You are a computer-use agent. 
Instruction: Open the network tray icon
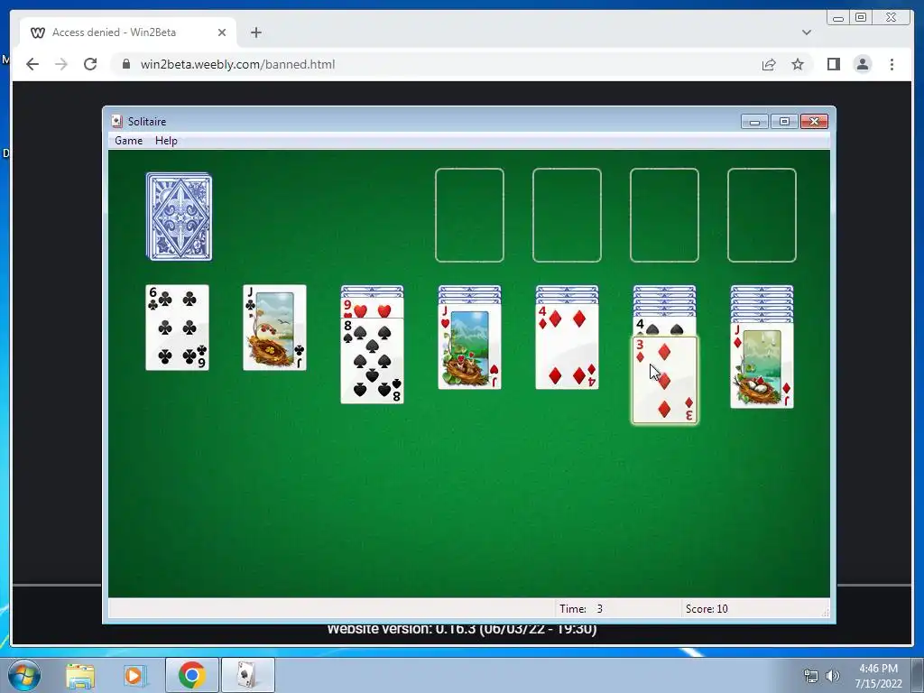tap(811, 675)
